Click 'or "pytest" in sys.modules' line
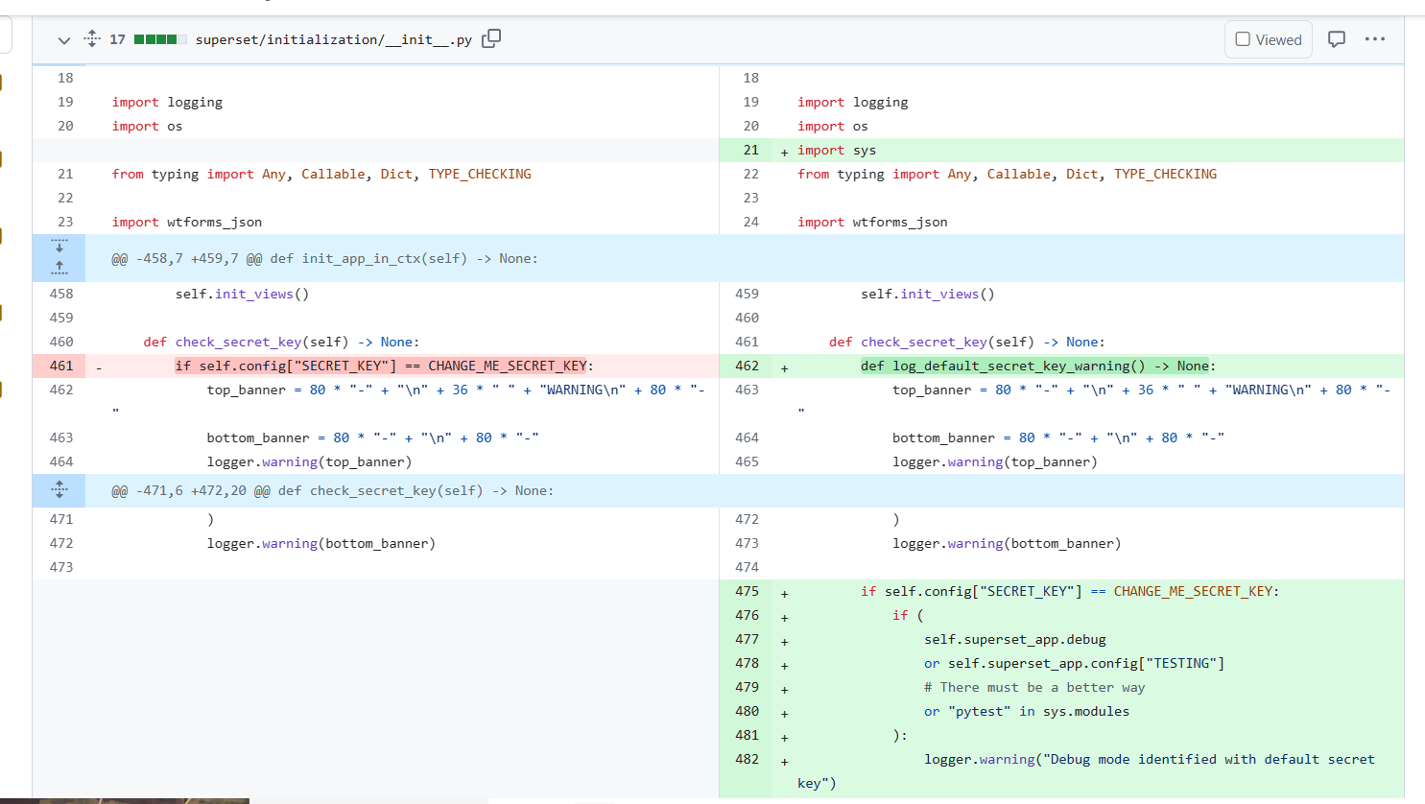This screenshot has height=804, width=1425. coord(1027,711)
